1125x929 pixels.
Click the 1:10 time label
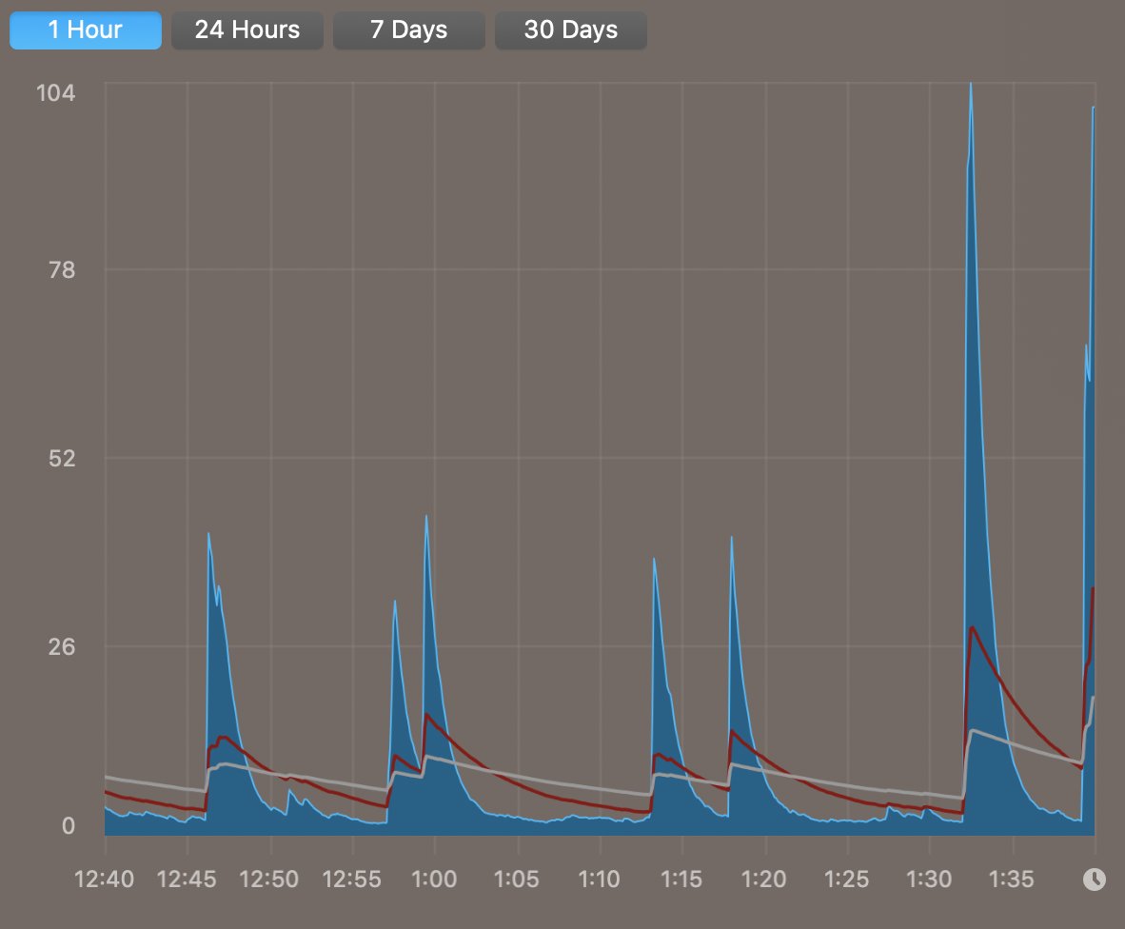click(599, 879)
